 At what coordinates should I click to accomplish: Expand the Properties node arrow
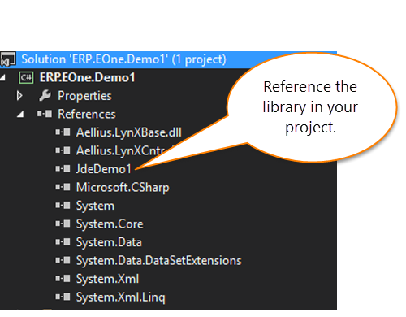coord(19,96)
